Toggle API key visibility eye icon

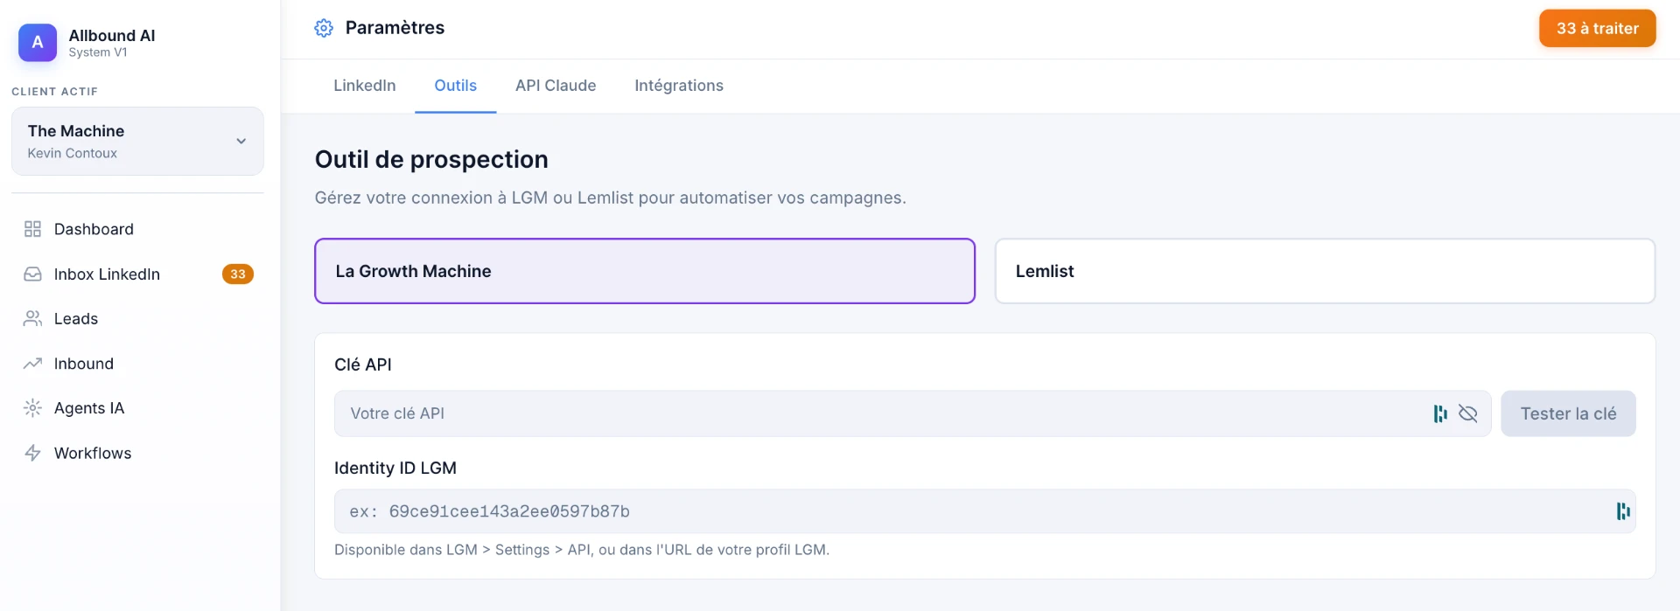click(1468, 413)
